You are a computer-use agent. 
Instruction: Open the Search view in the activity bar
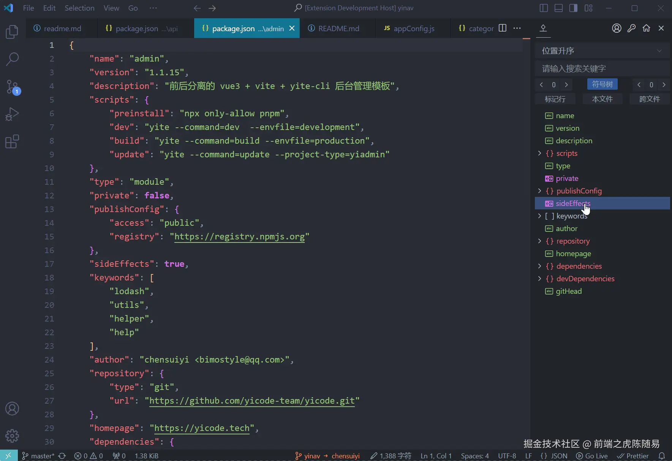[x=12, y=59]
